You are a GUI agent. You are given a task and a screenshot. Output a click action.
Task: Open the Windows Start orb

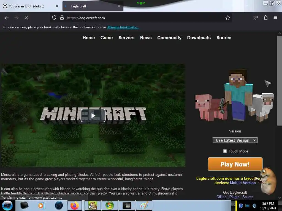pos(7,206)
